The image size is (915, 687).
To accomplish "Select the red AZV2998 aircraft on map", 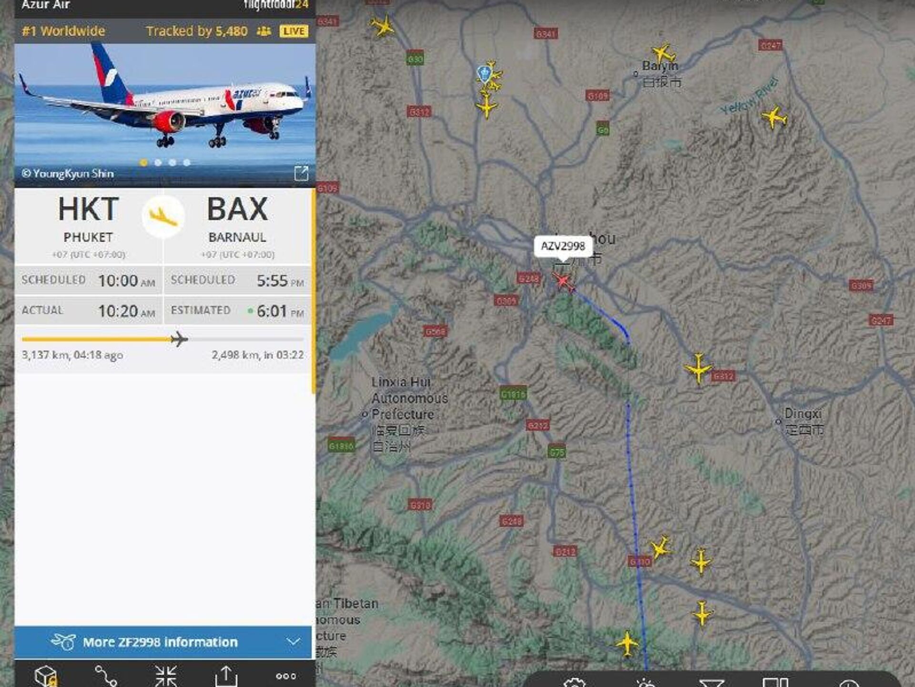I will point(563,281).
